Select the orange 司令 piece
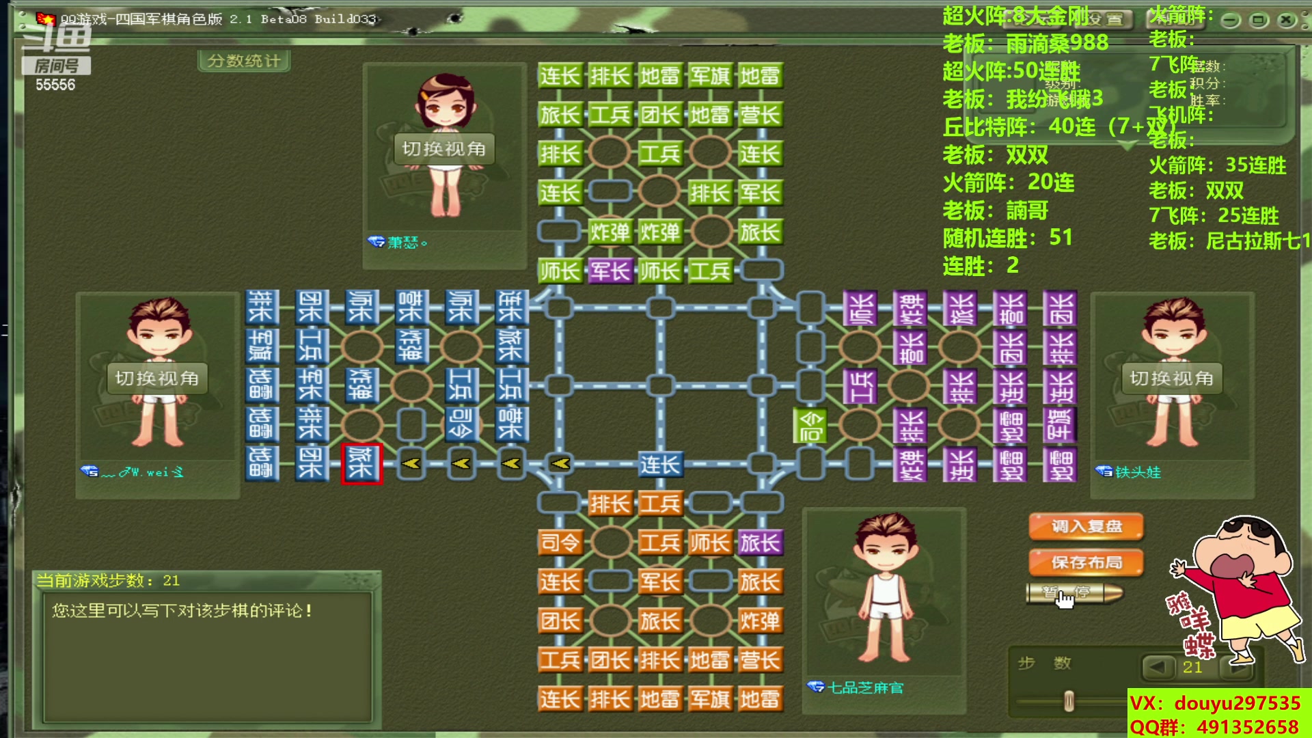The height and width of the screenshot is (738, 1312). (x=560, y=543)
